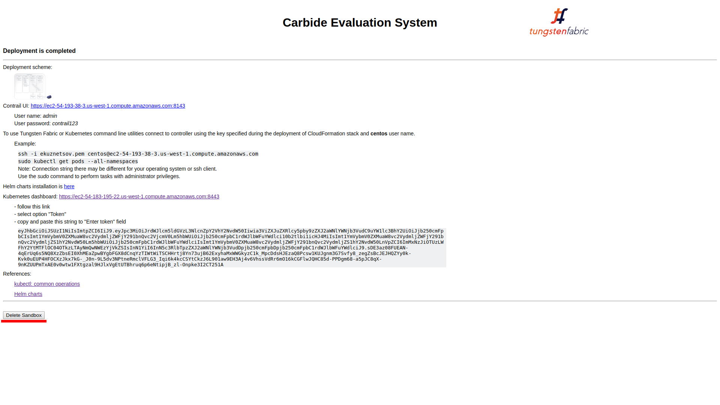Click the Helm charts installation 'here' link
Viewport: 720px width, 405px height.
pyautogui.click(x=69, y=186)
